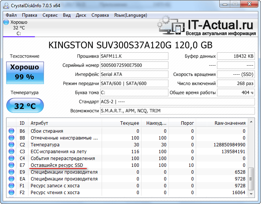Open the Файл menu
This screenshot has height=204, width=261.
click(x=11, y=15)
